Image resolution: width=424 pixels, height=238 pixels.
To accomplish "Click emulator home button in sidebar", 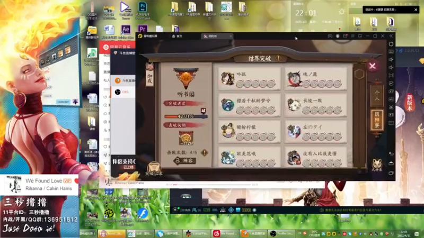I will (391, 163).
